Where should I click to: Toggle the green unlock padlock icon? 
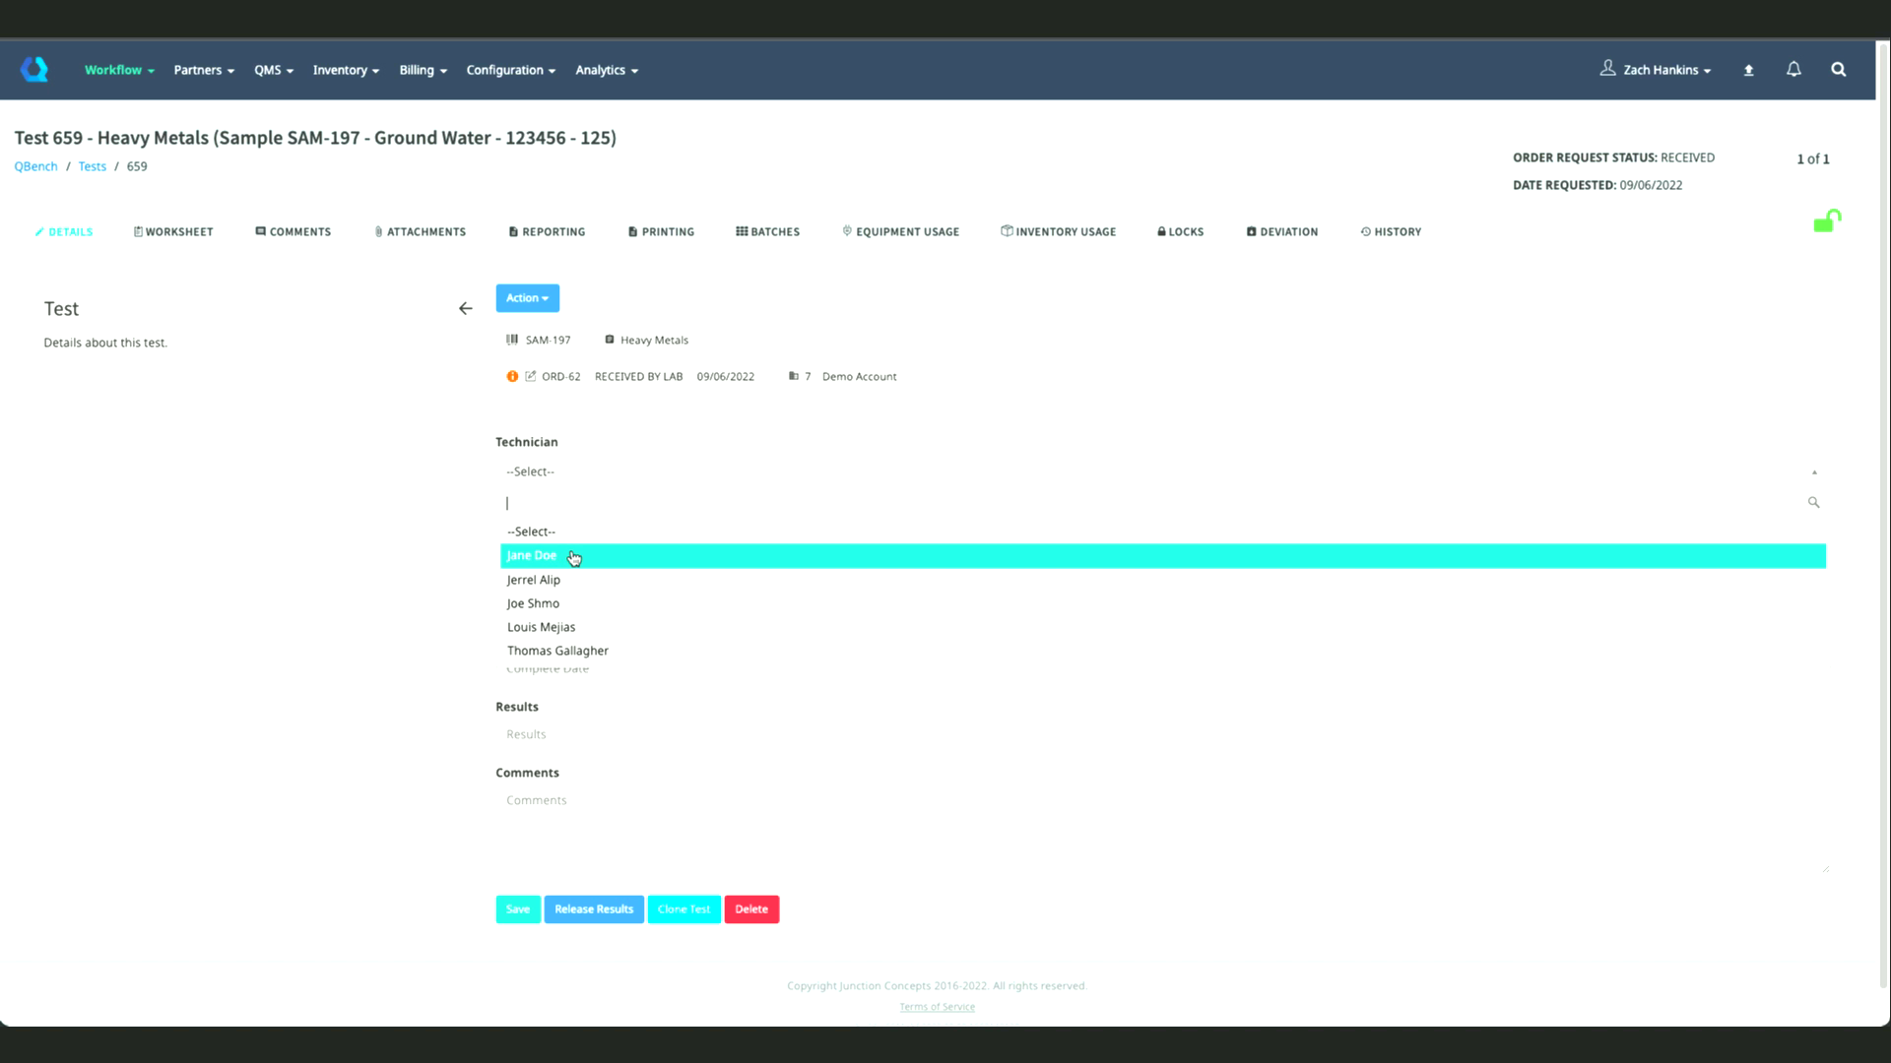tap(1827, 221)
